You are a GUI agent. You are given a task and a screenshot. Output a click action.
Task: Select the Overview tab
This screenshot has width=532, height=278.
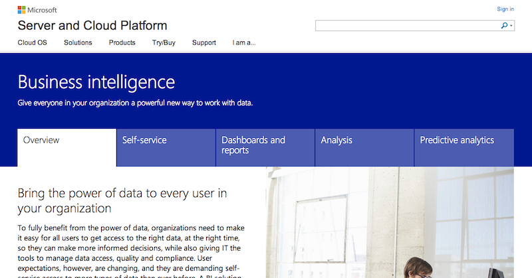click(67, 147)
